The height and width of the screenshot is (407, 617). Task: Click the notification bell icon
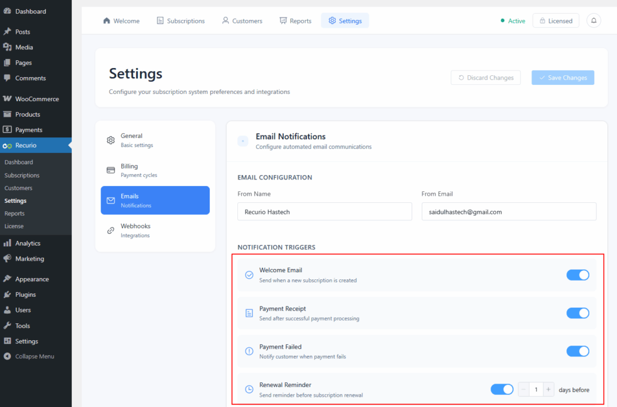tap(594, 20)
